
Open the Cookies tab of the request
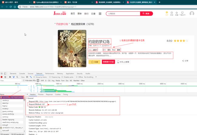click(58, 94)
